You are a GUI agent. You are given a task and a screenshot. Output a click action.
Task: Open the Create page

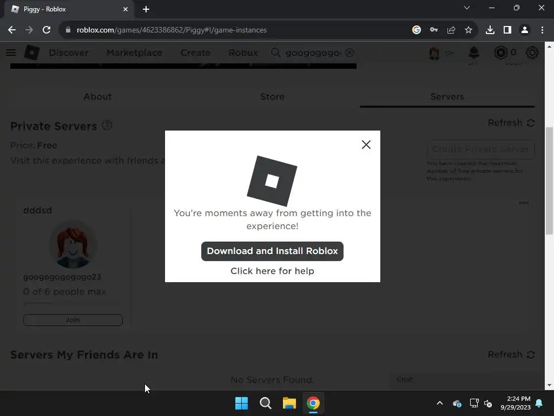coord(195,53)
